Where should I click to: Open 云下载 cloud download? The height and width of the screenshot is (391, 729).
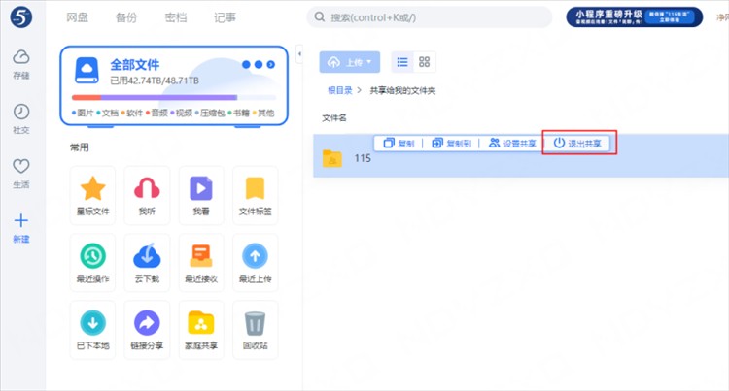(147, 263)
